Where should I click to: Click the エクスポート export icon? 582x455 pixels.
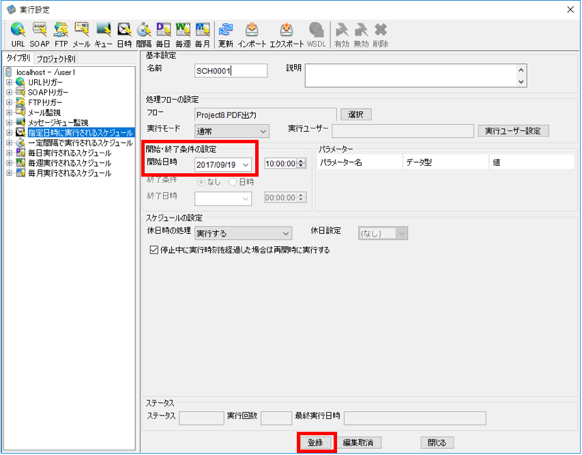[x=287, y=35]
